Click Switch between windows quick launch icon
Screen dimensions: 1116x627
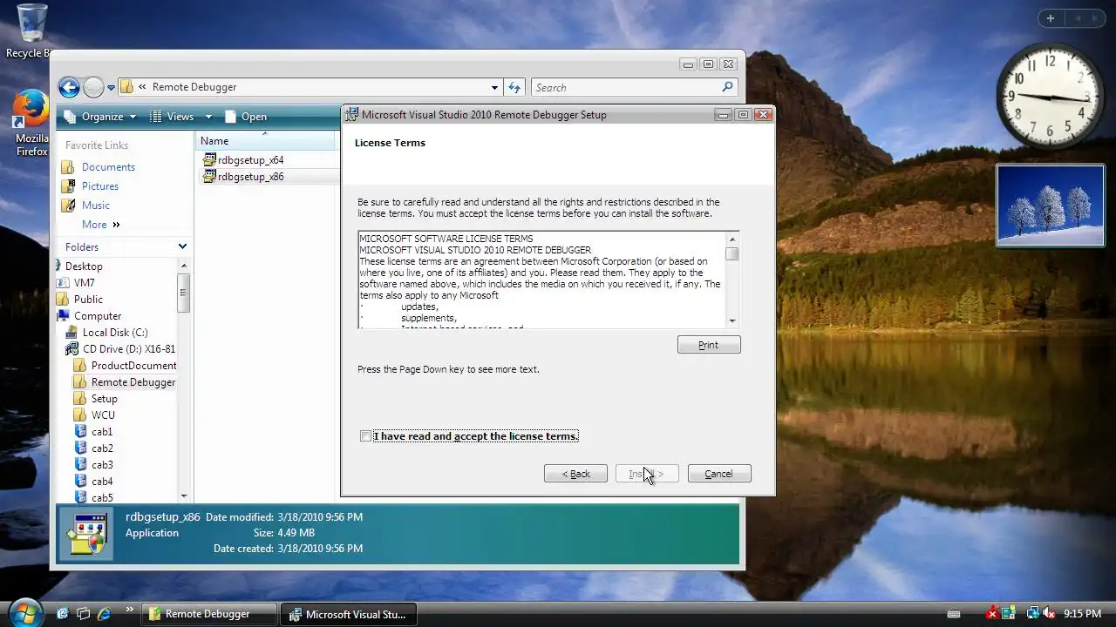point(84,614)
